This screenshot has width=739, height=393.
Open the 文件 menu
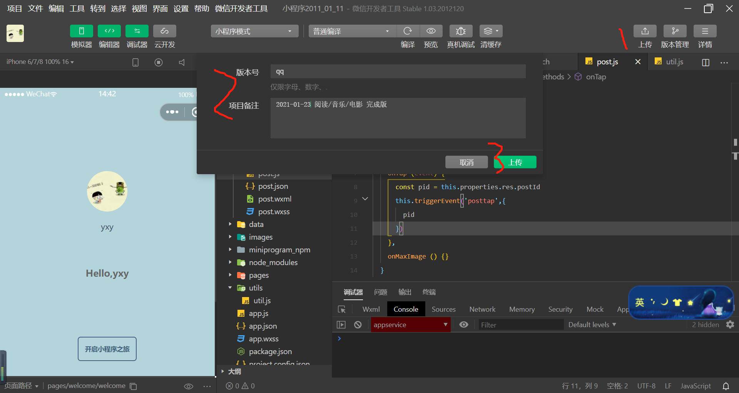(35, 8)
